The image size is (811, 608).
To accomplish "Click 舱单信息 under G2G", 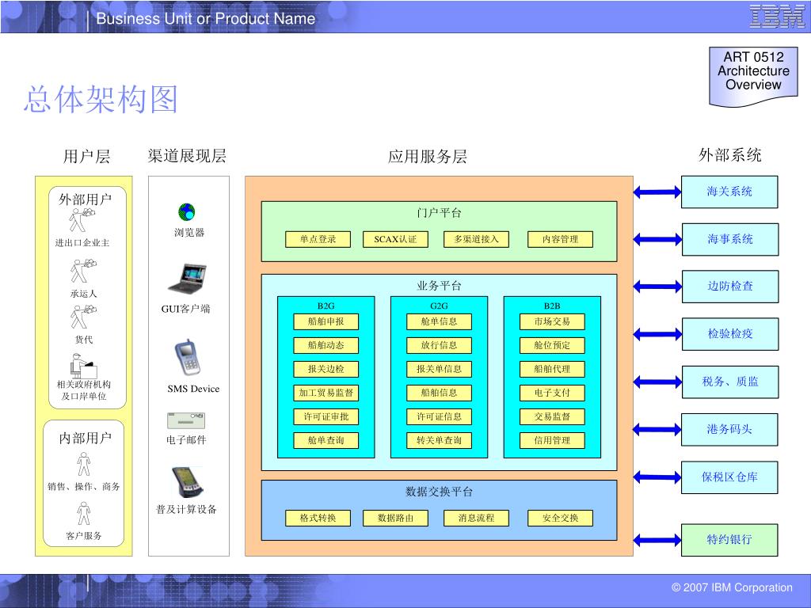I will [439, 321].
